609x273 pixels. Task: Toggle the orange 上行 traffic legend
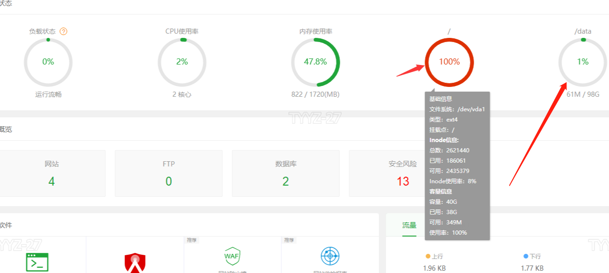[434, 257]
